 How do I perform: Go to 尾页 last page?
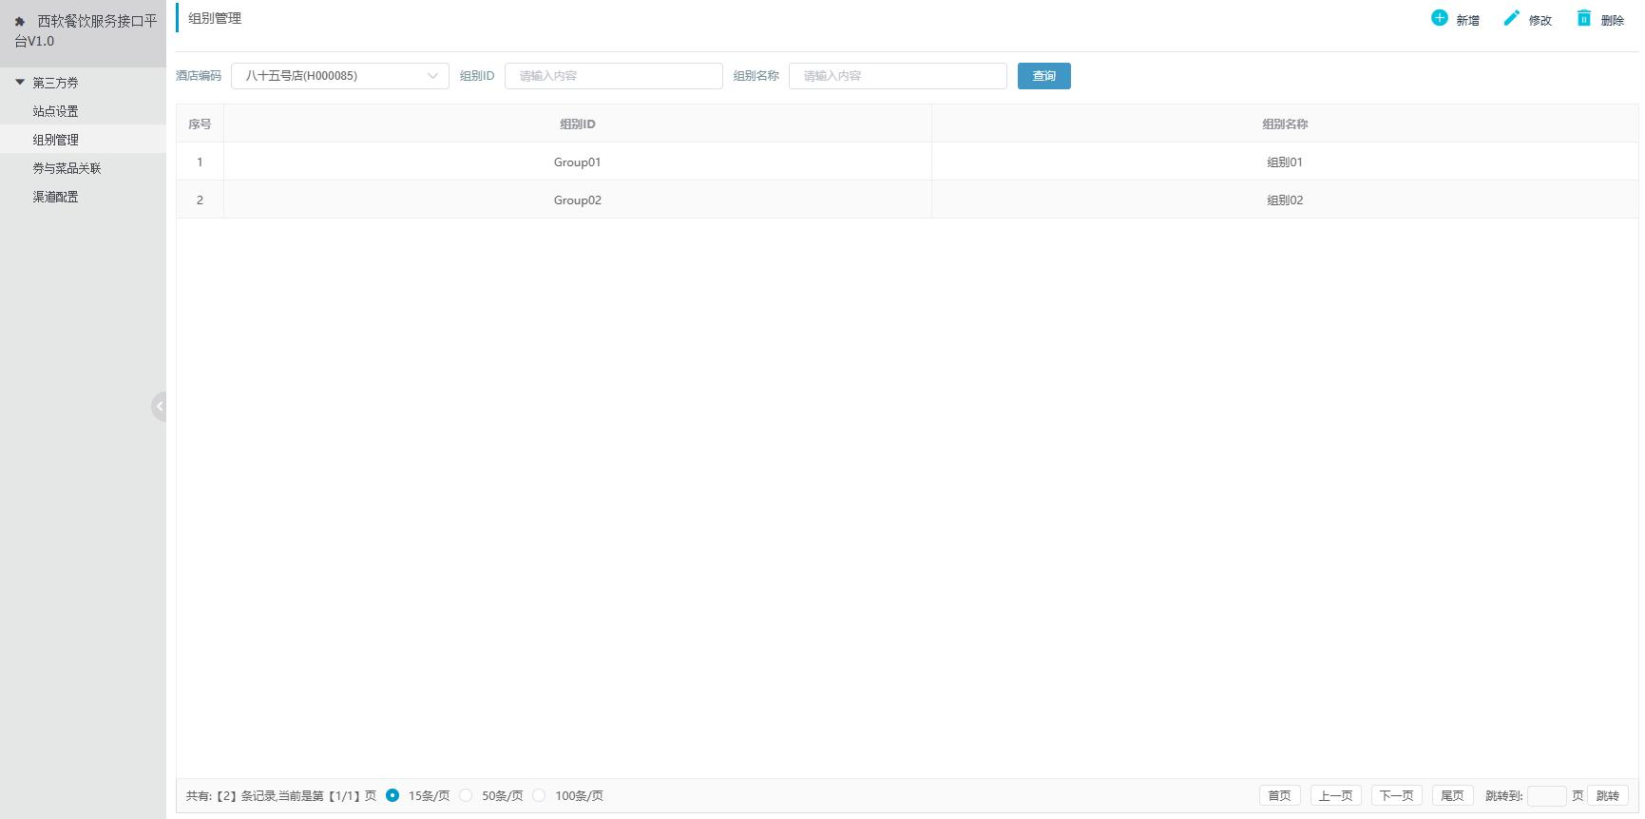tap(1452, 795)
